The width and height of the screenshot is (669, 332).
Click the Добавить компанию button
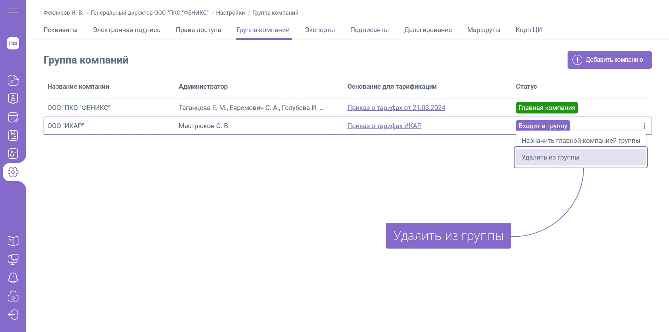[x=609, y=60]
